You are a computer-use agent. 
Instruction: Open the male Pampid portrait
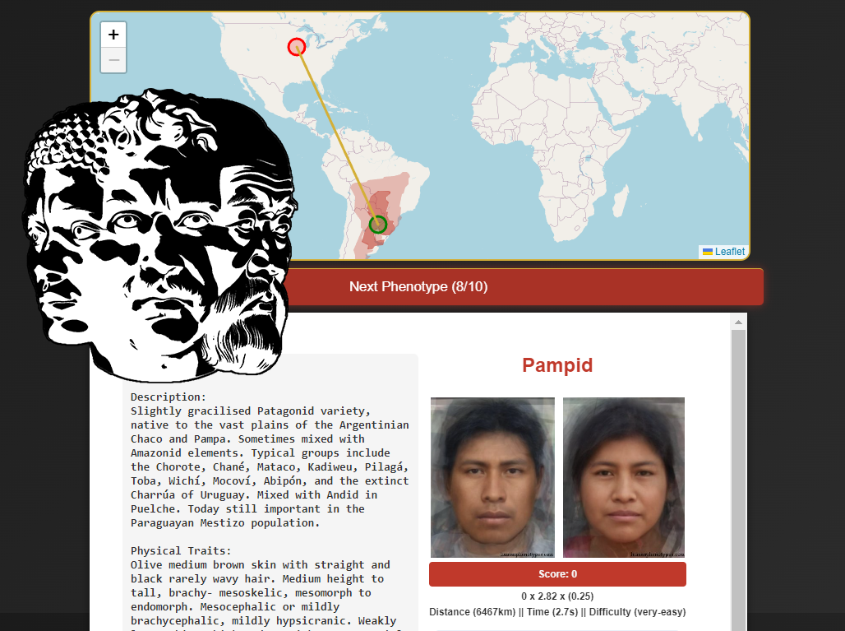[492, 477]
